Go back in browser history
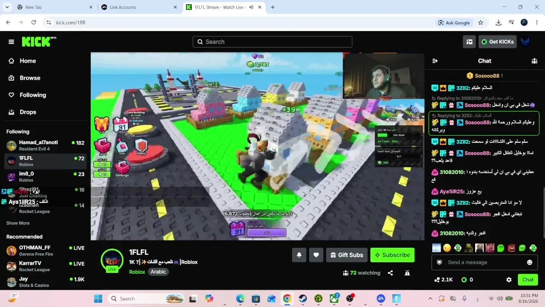Screen dimensions: 545x307 click(8, 23)
